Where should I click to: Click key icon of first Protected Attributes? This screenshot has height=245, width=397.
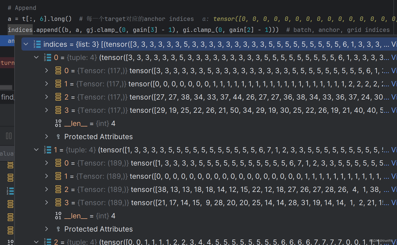click(x=58, y=137)
